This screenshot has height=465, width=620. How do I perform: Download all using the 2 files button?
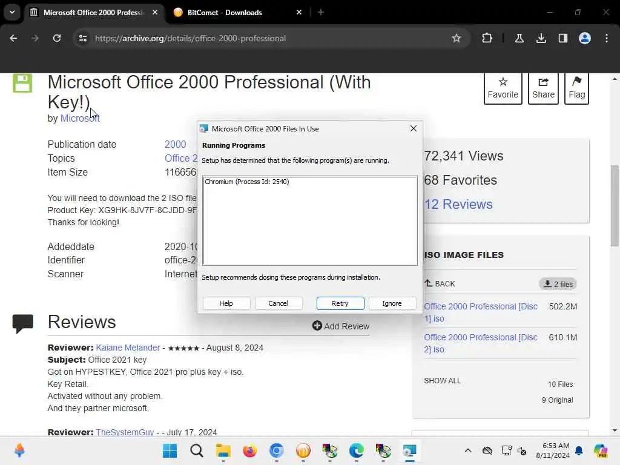[558, 284]
